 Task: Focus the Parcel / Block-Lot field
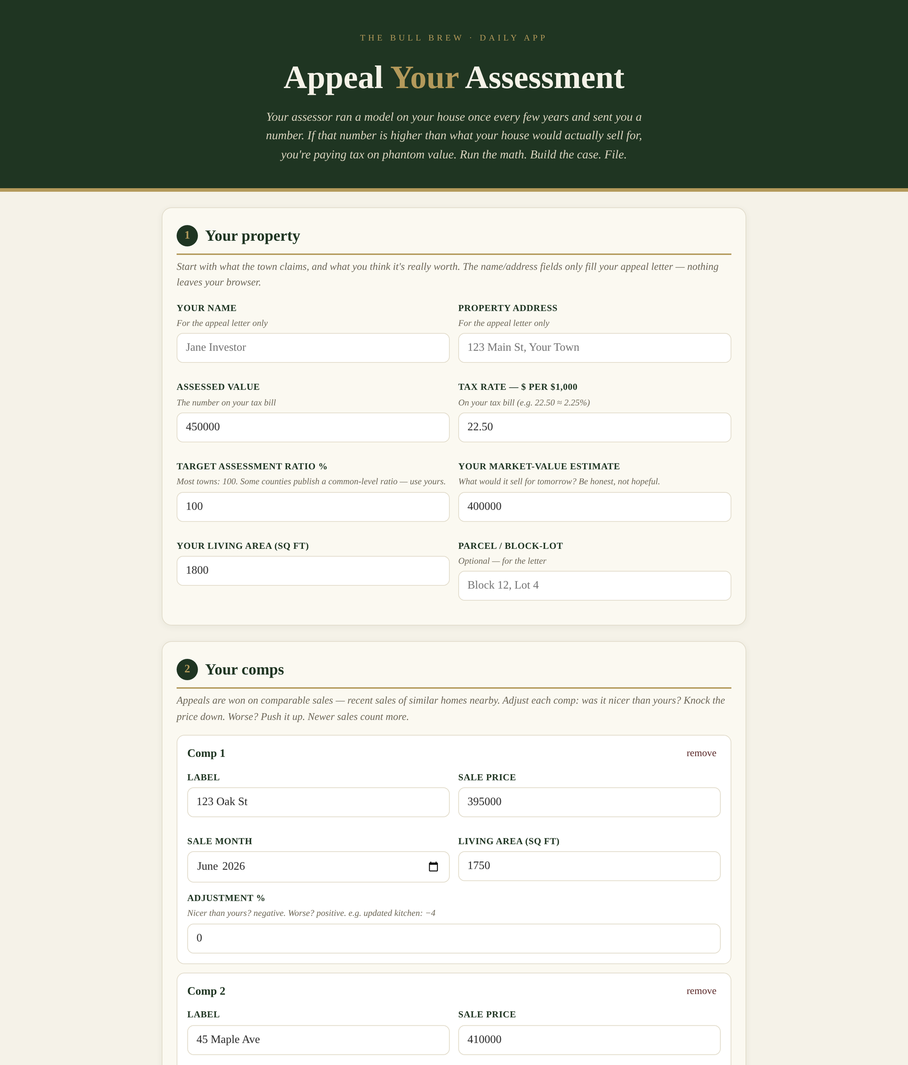click(594, 586)
